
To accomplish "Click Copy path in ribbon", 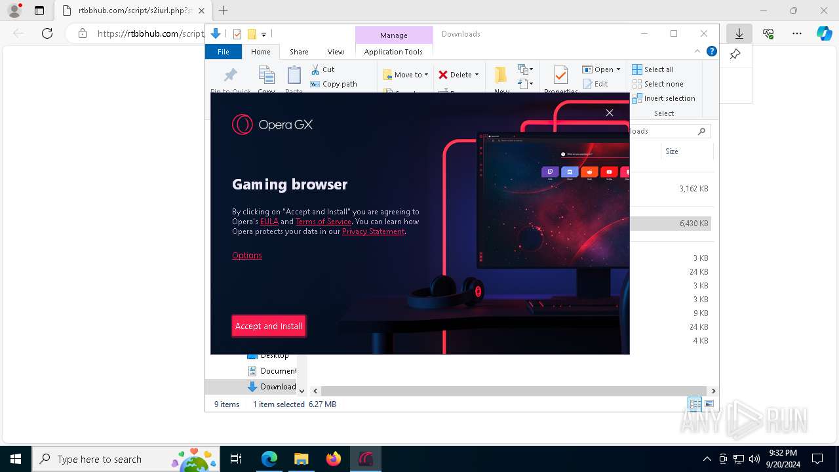I will coord(334,84).
